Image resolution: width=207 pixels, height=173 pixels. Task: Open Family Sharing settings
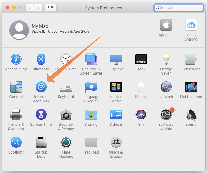(x=191, y=25)
